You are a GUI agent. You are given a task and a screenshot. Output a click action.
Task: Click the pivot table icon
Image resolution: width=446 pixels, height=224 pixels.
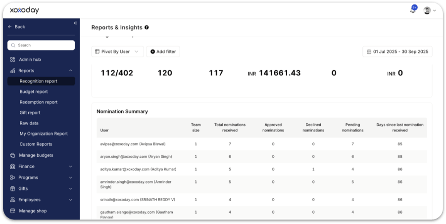point(98,51)
